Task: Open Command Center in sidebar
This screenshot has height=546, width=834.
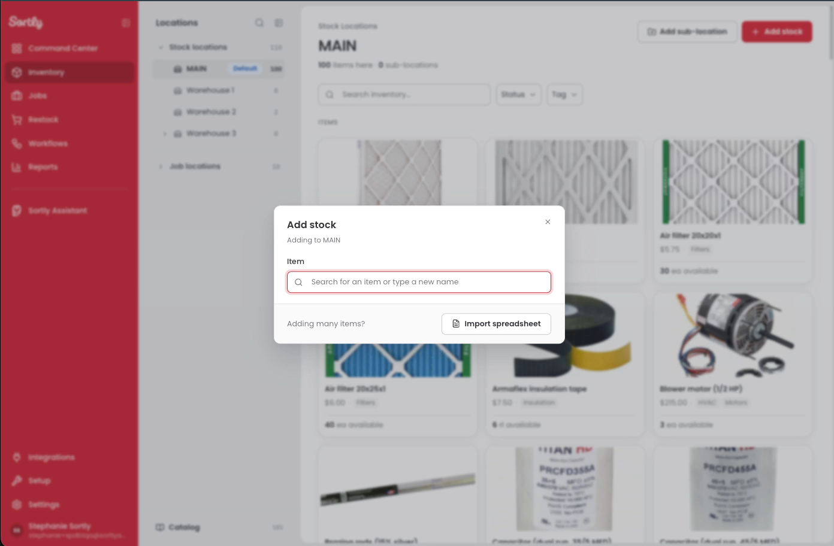Action: click(x=69, y=48)
